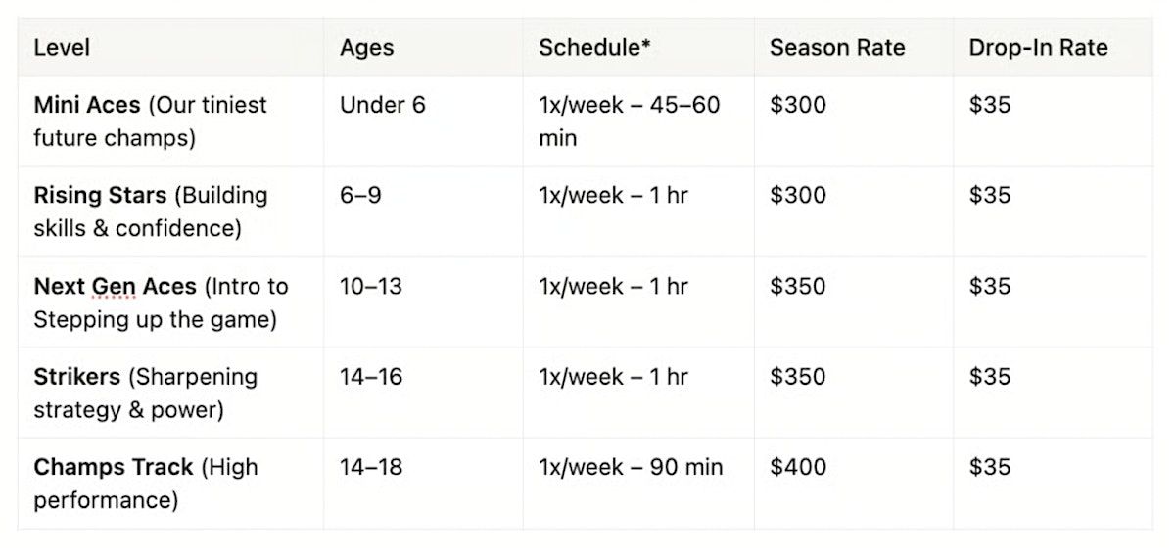The image size is (1175, 556).
Task: Select the Schedule* column header
Action: [x=594, y=48]
